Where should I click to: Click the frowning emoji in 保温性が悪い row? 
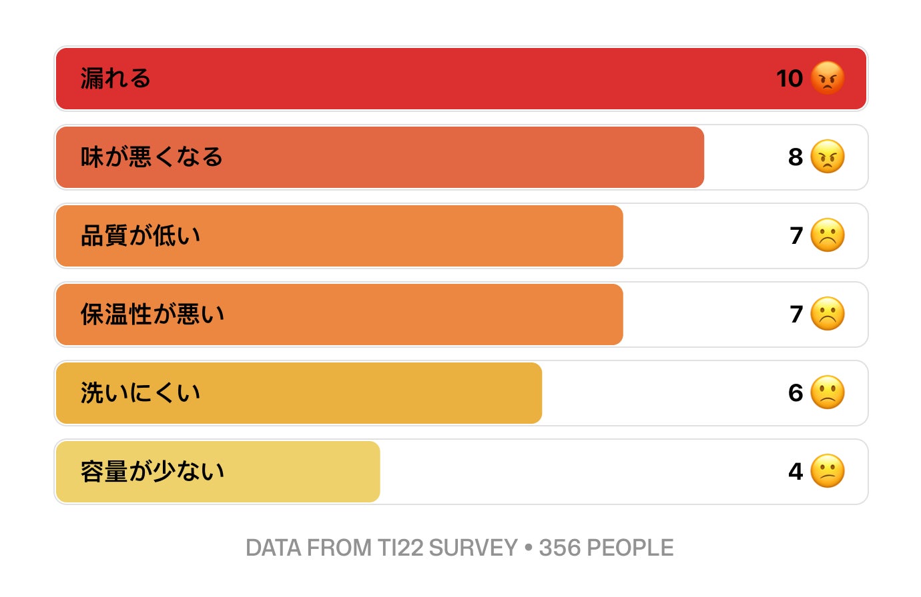(x=828, y=314)
